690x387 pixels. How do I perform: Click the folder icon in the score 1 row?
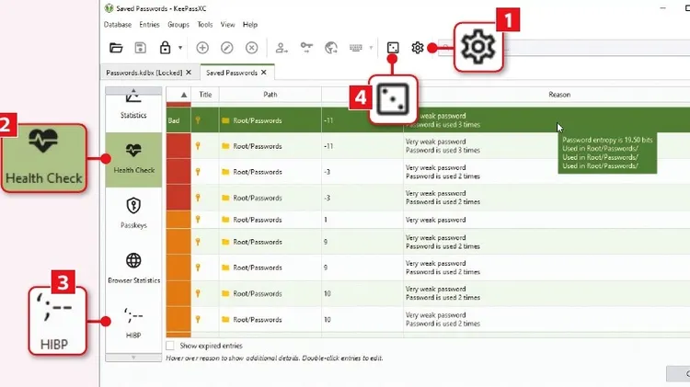pos(225,220)
